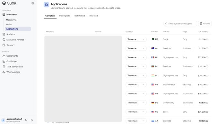Open outreach dropdown in FR row
Screen dimensions: 218x124
pos(136,57)
